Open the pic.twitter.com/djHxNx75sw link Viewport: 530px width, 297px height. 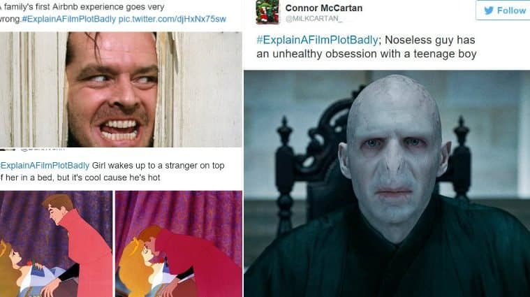tap(172, 19)
